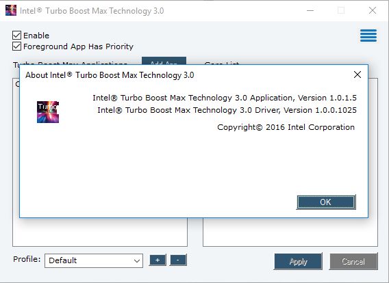Click the Turbo app icon in title bar
The height and width of the screenshot is (283, 389).
click(11, 10)
